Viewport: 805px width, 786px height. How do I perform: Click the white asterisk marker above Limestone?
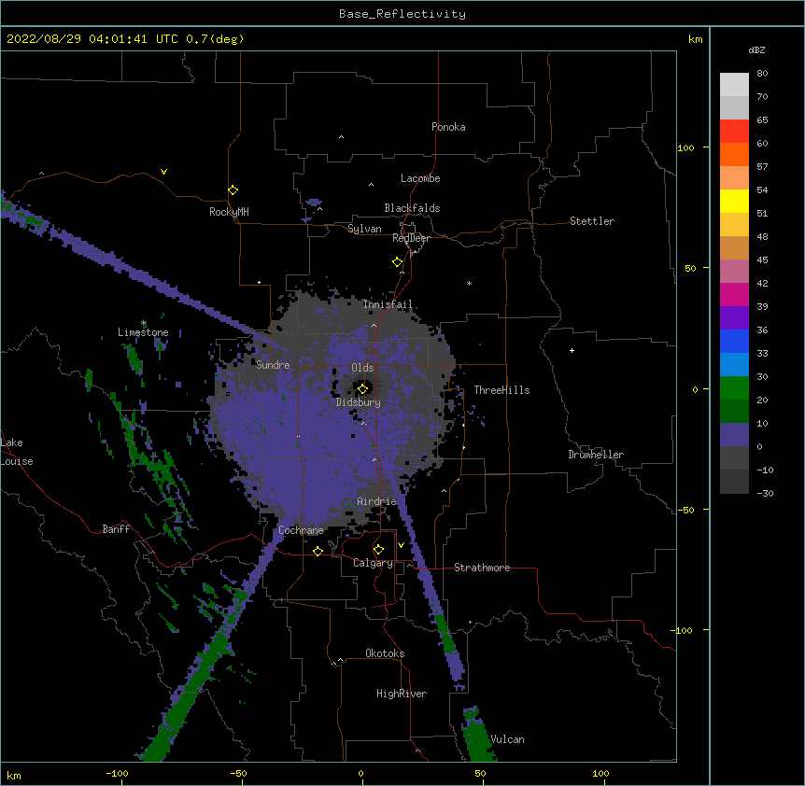point(144,323)
